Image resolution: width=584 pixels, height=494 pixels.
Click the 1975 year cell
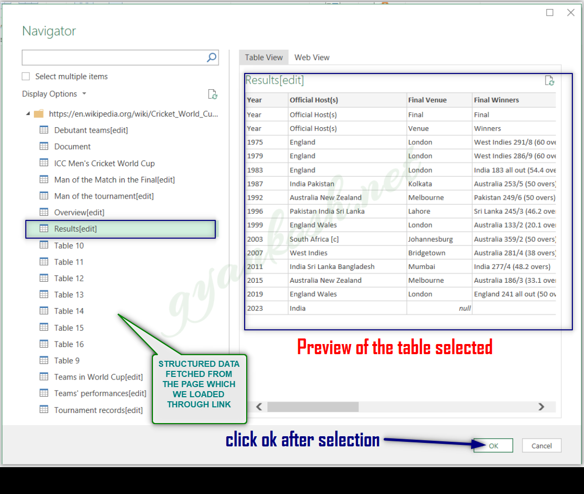266,142
